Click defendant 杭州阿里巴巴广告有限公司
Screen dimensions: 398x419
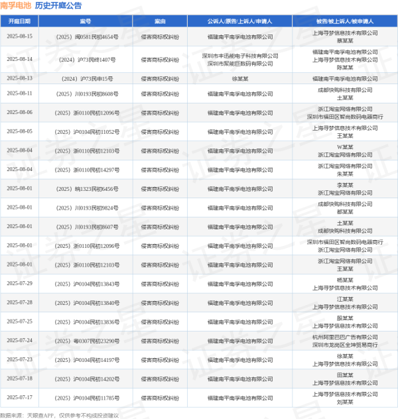345,337
